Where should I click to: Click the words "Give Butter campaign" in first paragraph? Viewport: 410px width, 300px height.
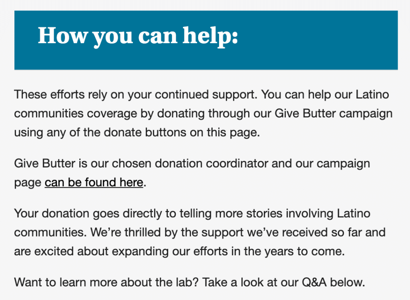(334, 113)
